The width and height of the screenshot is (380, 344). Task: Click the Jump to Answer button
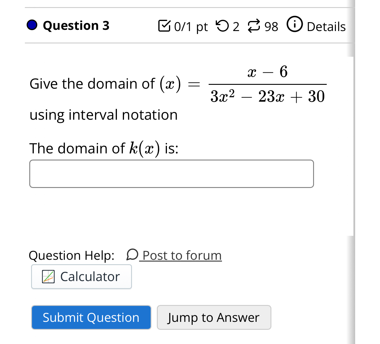tap(214, 317)
